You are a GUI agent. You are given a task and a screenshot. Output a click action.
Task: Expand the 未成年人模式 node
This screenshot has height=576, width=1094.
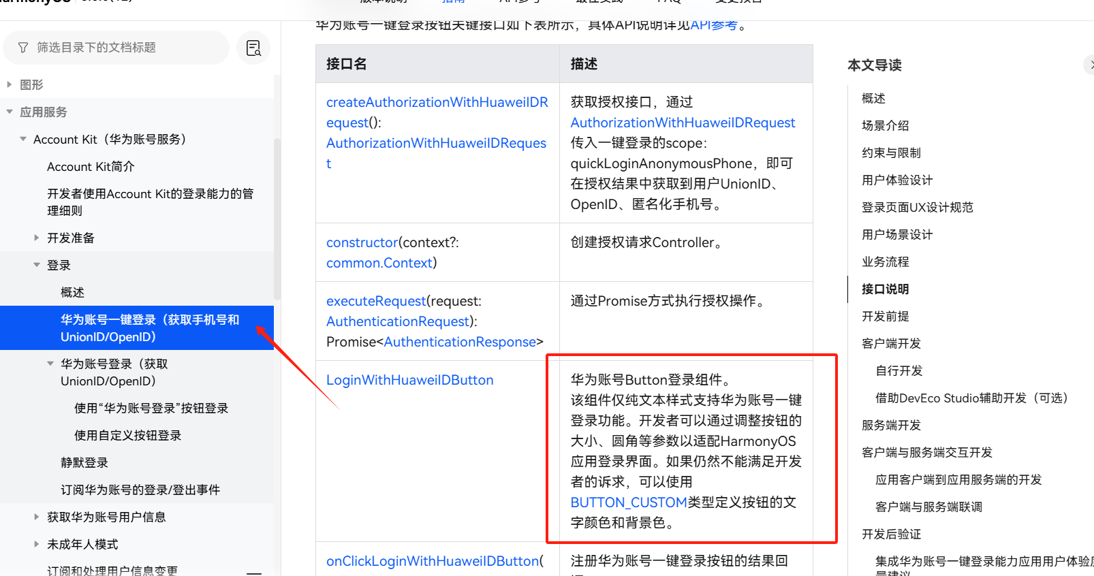pos(36,544)
